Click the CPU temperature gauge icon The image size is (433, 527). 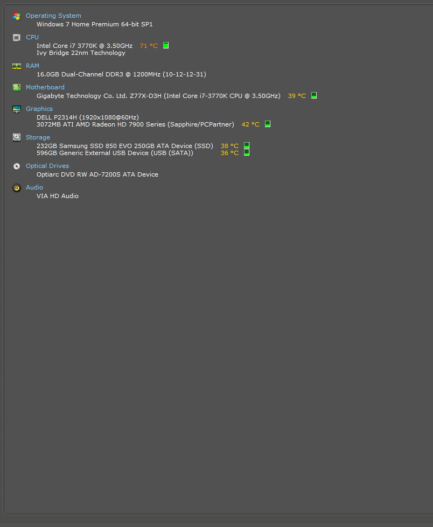click(x=166, y=45)
